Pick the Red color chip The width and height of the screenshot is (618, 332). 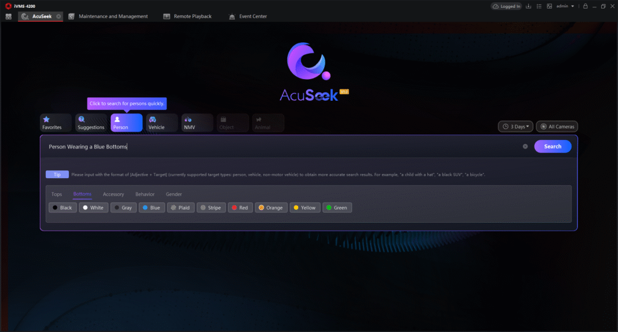240,208
